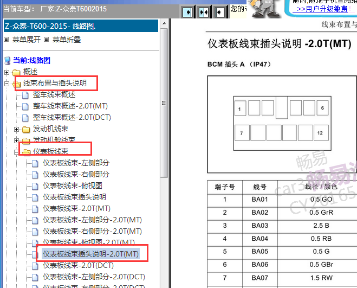Click the expand-panel right arrow toolbar button
This screenshot has width=357, height=288.
(187, 12)
